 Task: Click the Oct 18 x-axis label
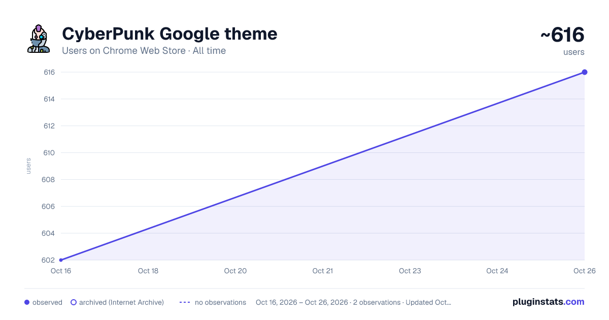click(148, 271)
